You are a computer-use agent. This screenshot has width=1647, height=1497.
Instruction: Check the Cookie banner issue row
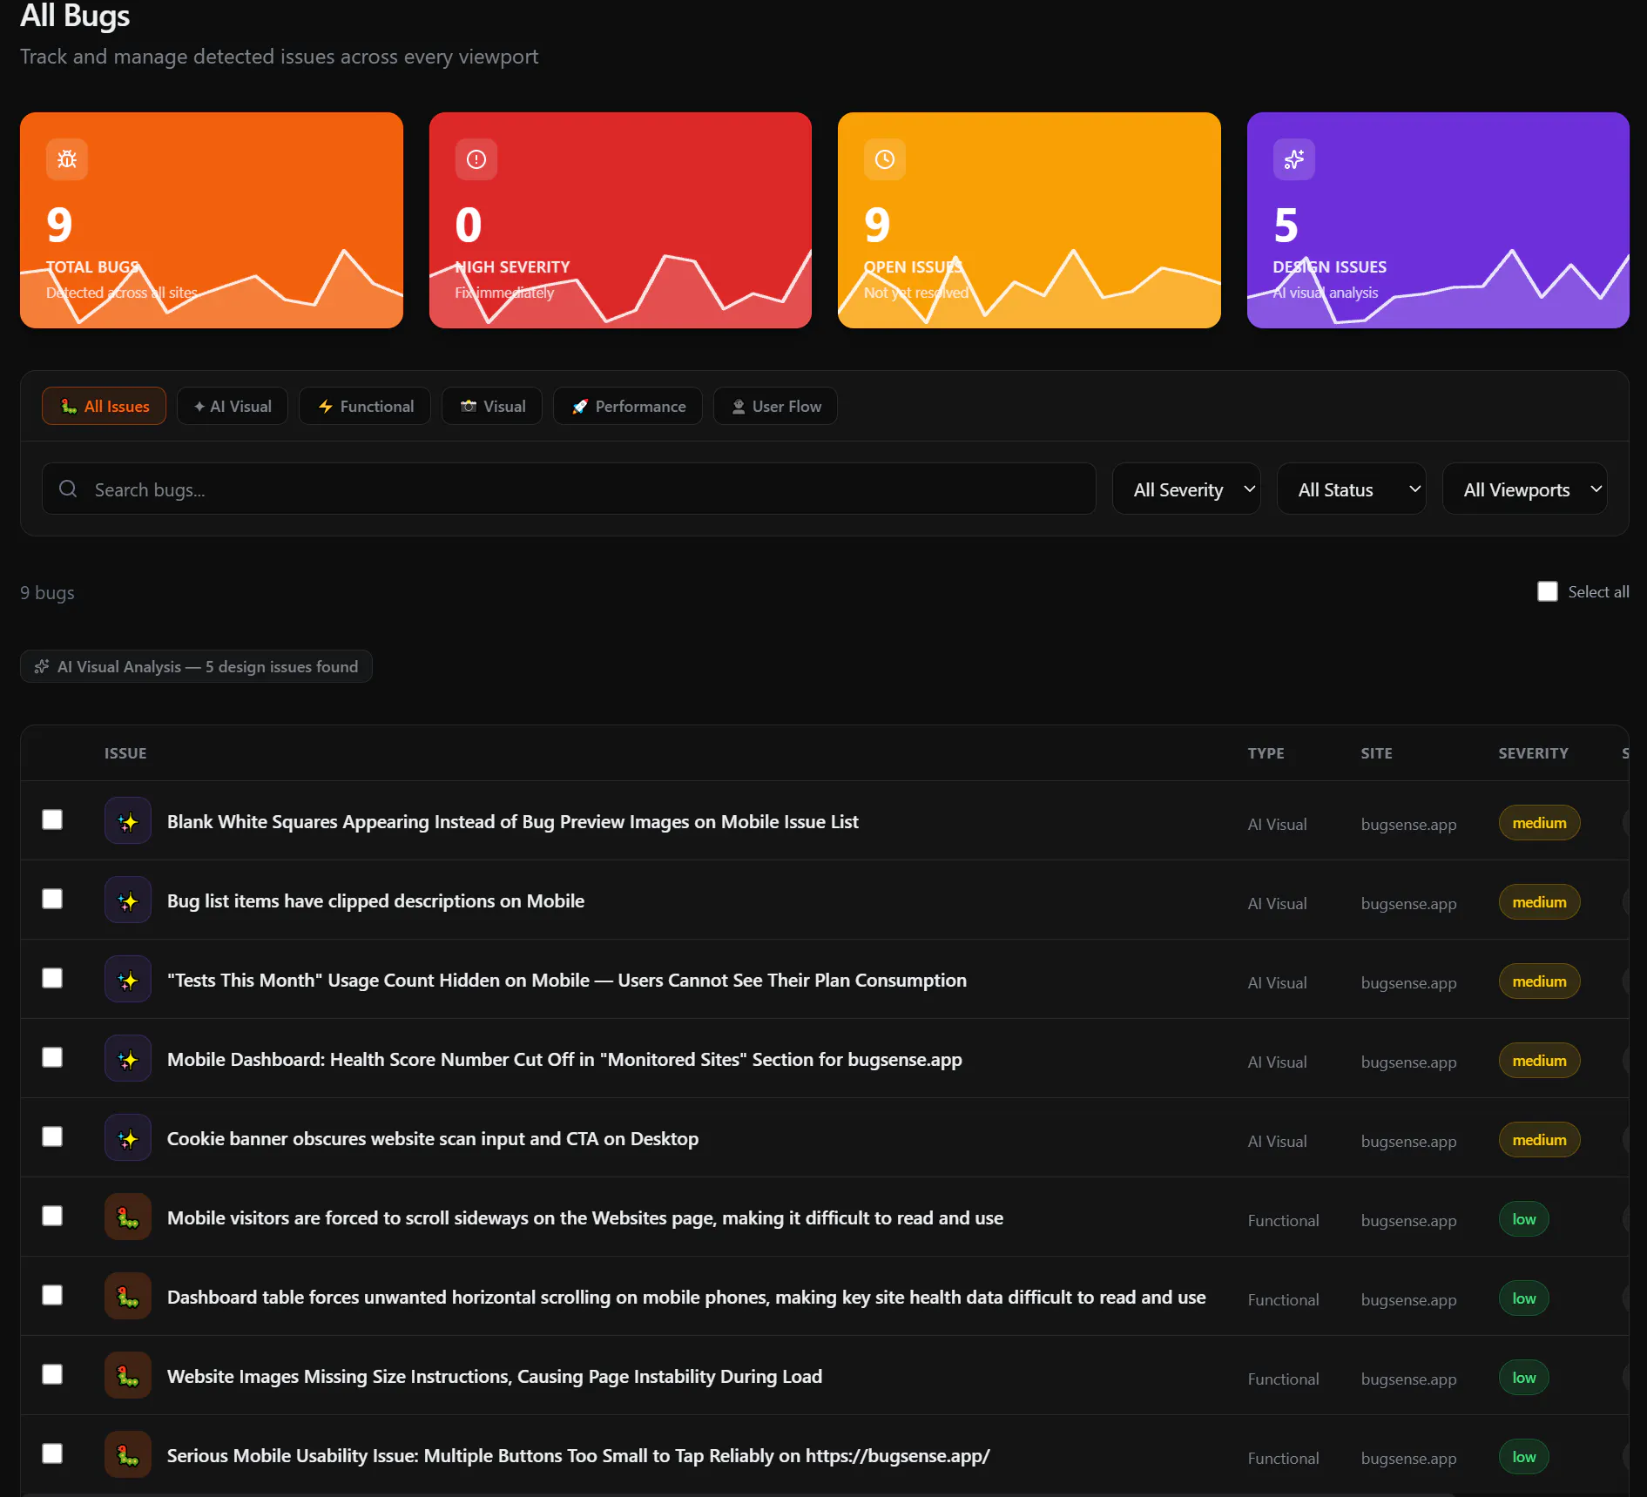coord(52,1136)
